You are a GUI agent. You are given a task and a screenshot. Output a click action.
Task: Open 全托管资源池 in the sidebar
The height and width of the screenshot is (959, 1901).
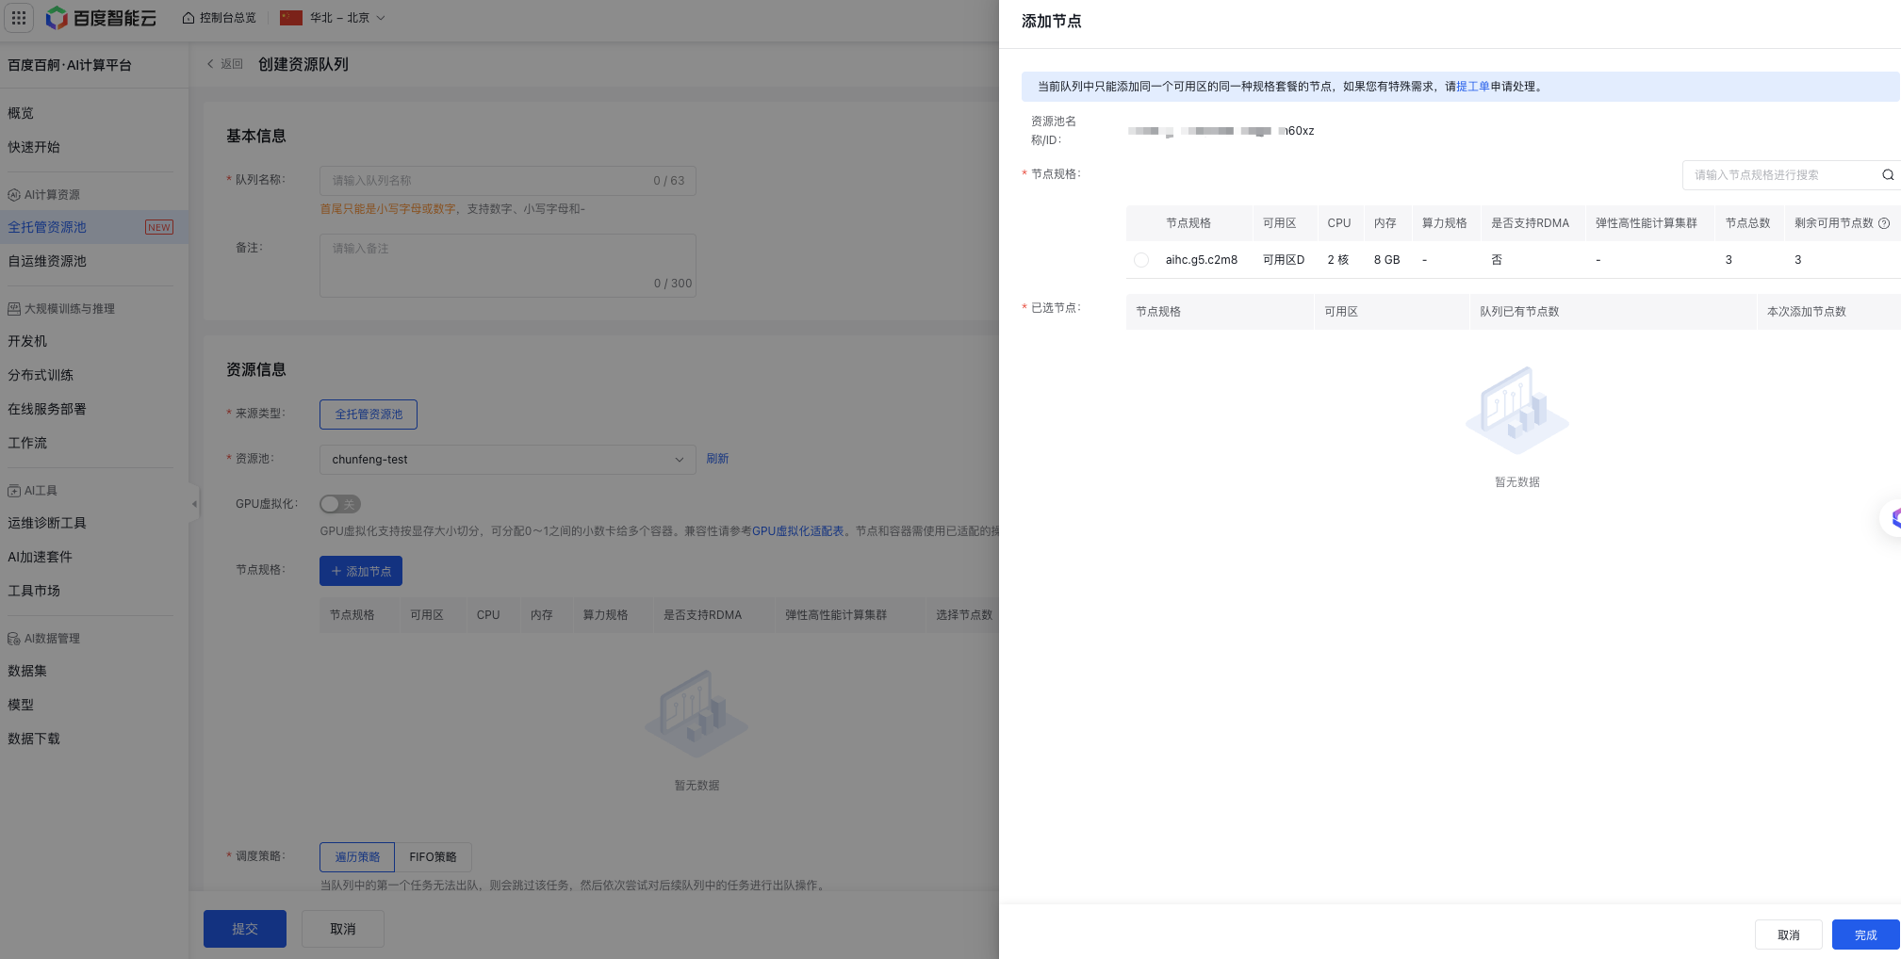(x=47, y=227)
